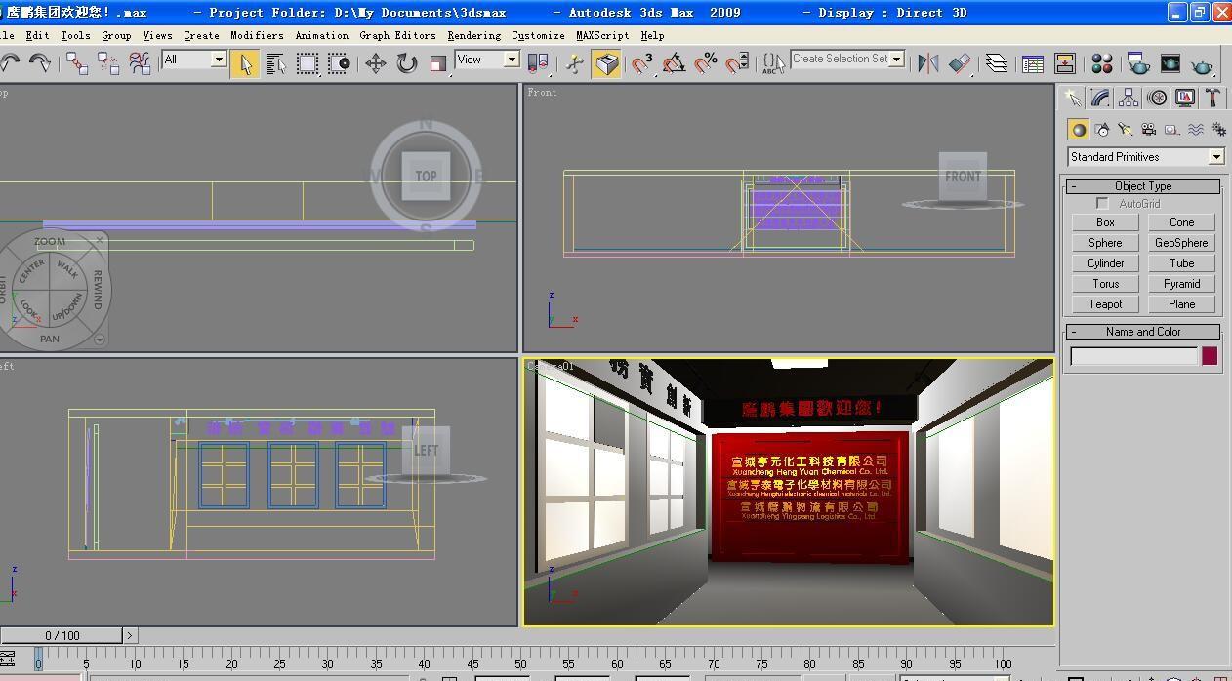
Task: Open the MAXScript menu
Action: pyautogui.click(x=602, y=35)
